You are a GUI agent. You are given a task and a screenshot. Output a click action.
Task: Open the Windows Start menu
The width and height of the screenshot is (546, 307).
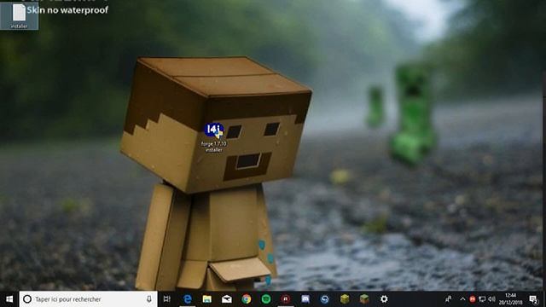(x=9, y=299)
